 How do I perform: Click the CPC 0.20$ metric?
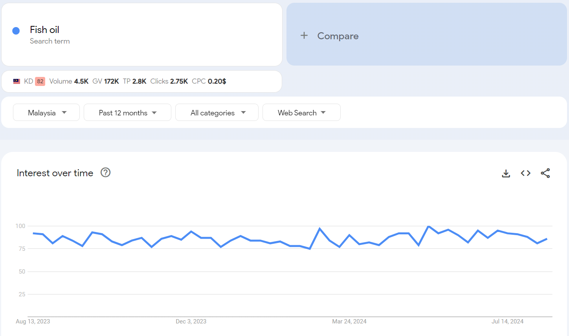pos(209,81)
